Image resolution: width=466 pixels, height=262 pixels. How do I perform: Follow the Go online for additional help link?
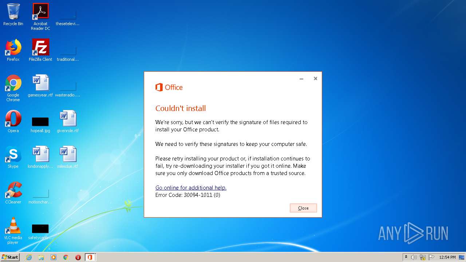[x=191, y=188]
